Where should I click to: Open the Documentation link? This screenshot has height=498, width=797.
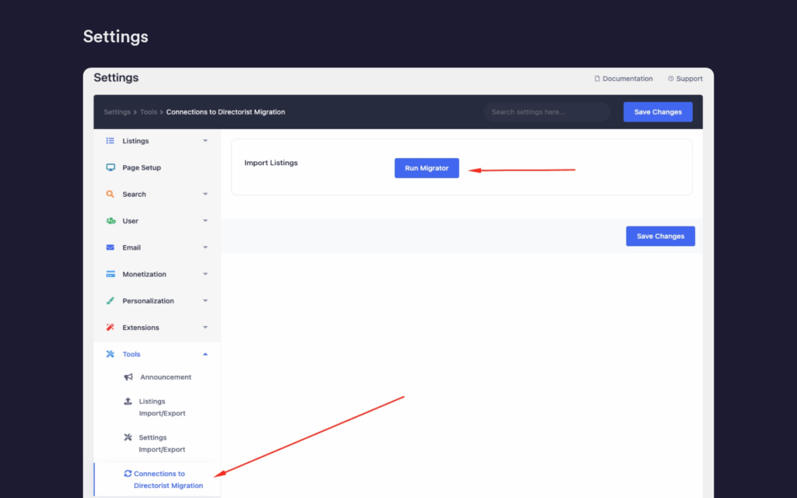point(623,79)
